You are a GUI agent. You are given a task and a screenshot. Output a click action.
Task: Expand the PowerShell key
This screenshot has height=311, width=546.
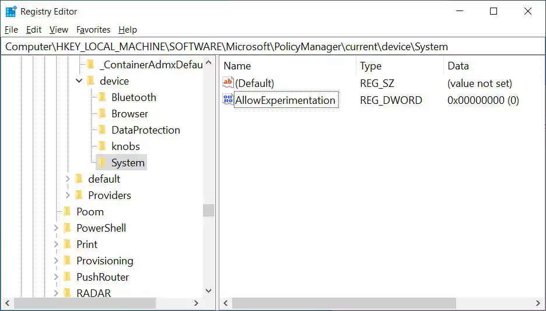point(56,228)
